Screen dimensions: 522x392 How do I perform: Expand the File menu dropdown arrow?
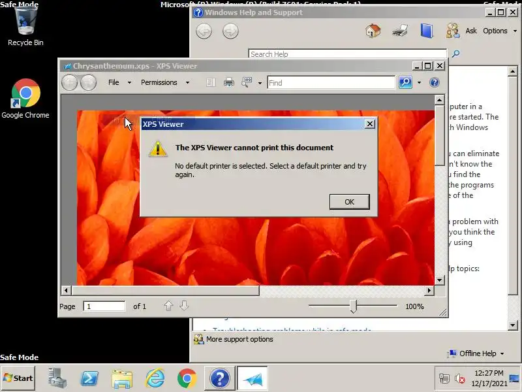pyautogui.click(x=129, y=83)
